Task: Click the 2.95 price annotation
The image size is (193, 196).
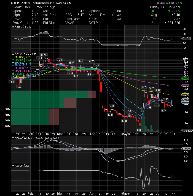Action: tap(158, 91)
